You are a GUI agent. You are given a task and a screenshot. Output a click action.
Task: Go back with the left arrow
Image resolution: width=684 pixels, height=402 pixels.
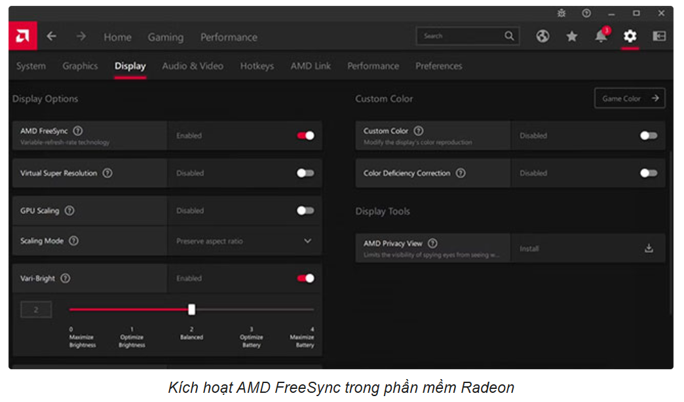[x=51, y=37]
